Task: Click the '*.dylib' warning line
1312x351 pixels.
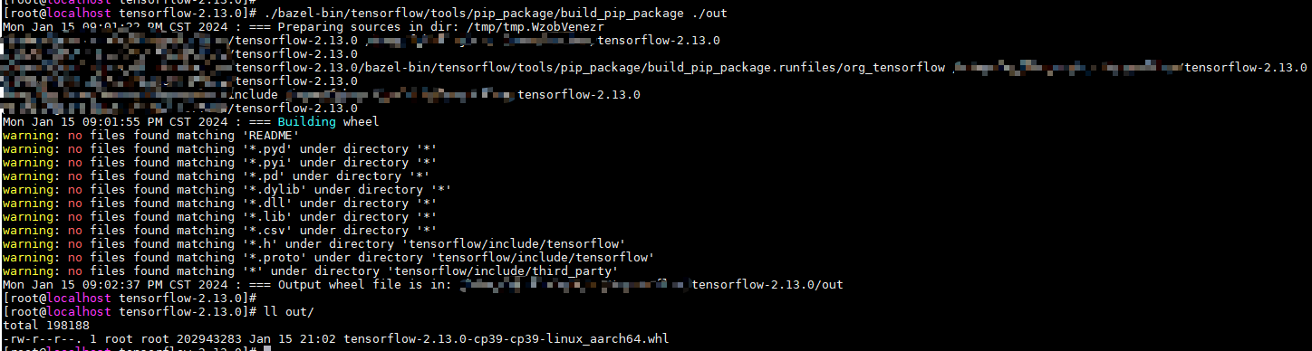Action: 227,190
